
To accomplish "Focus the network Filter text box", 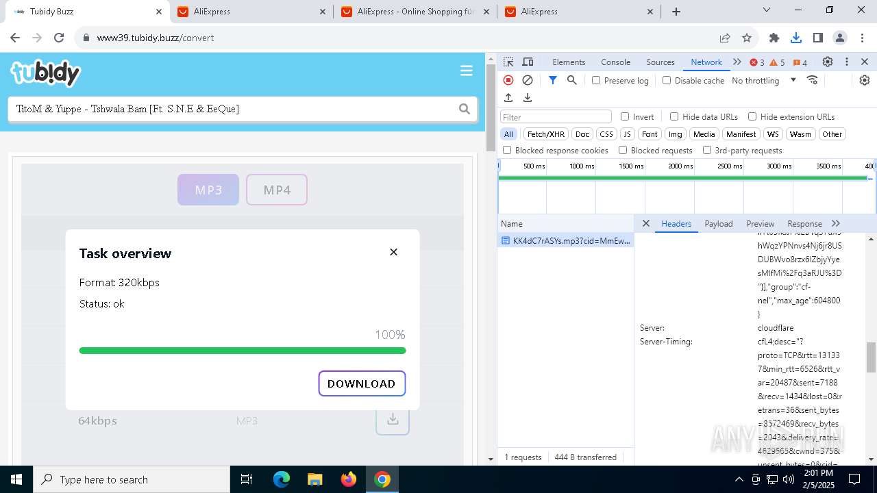I will (x=556, y=117).
